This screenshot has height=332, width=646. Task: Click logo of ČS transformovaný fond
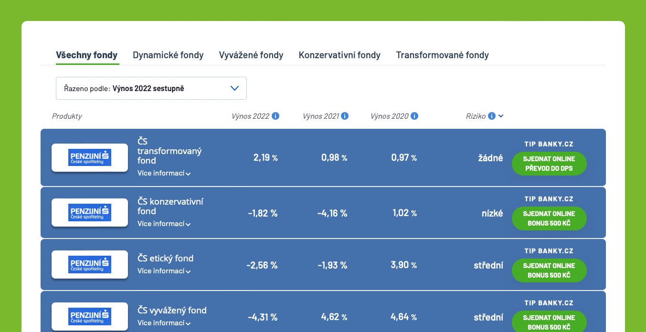point(90,157)
